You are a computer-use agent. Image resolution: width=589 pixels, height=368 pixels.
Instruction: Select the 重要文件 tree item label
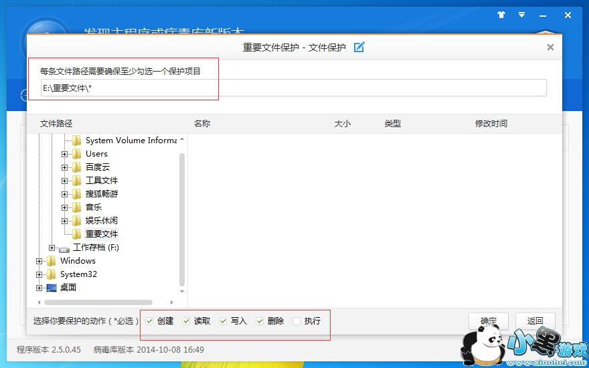(102, 234)
